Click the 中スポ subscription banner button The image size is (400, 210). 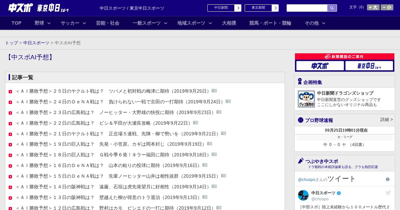(320, 66)
